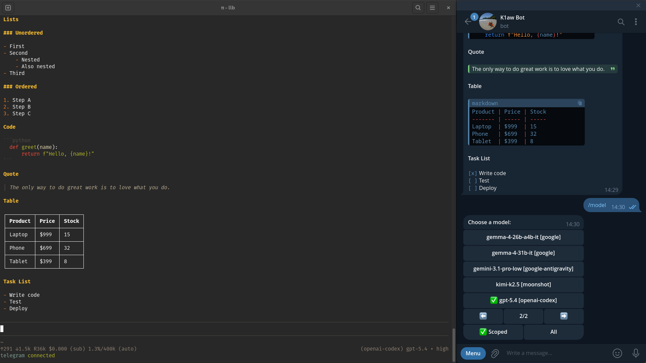Open the bot Menu button
Screen dimensions: 646x363
[x=473, y=353]
